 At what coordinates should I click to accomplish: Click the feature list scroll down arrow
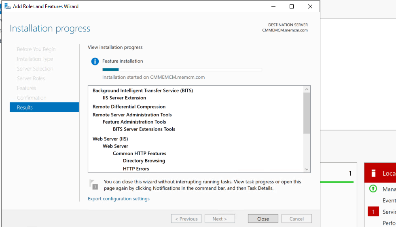pyautogui.click(x=307, y=169)
